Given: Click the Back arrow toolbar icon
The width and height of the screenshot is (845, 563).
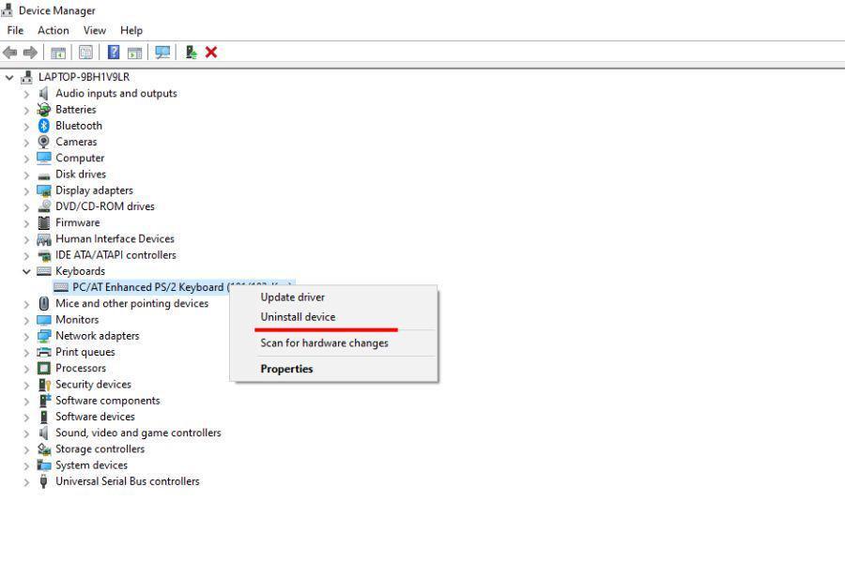Looking at the screenshot, I should pos(9,53).
